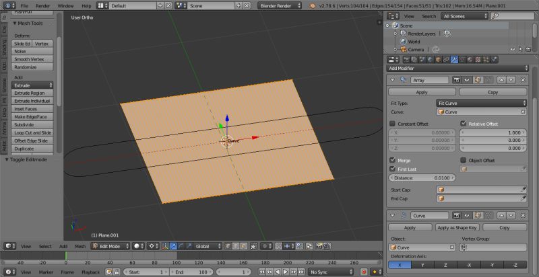Open the Mesh data triangle properties tab
This screenshot has height=277, width=539.
coord(462,59)
